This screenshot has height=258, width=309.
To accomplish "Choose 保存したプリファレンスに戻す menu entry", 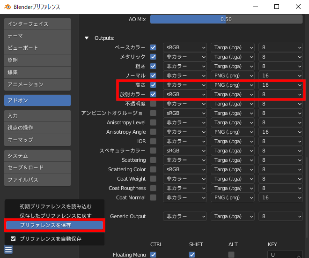I will coord(56,216).
